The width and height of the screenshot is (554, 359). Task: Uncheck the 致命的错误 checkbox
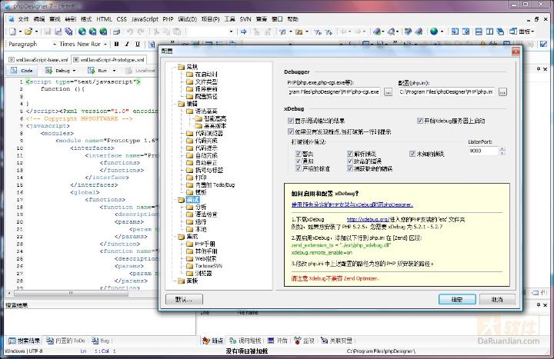(x=350, y=161)
